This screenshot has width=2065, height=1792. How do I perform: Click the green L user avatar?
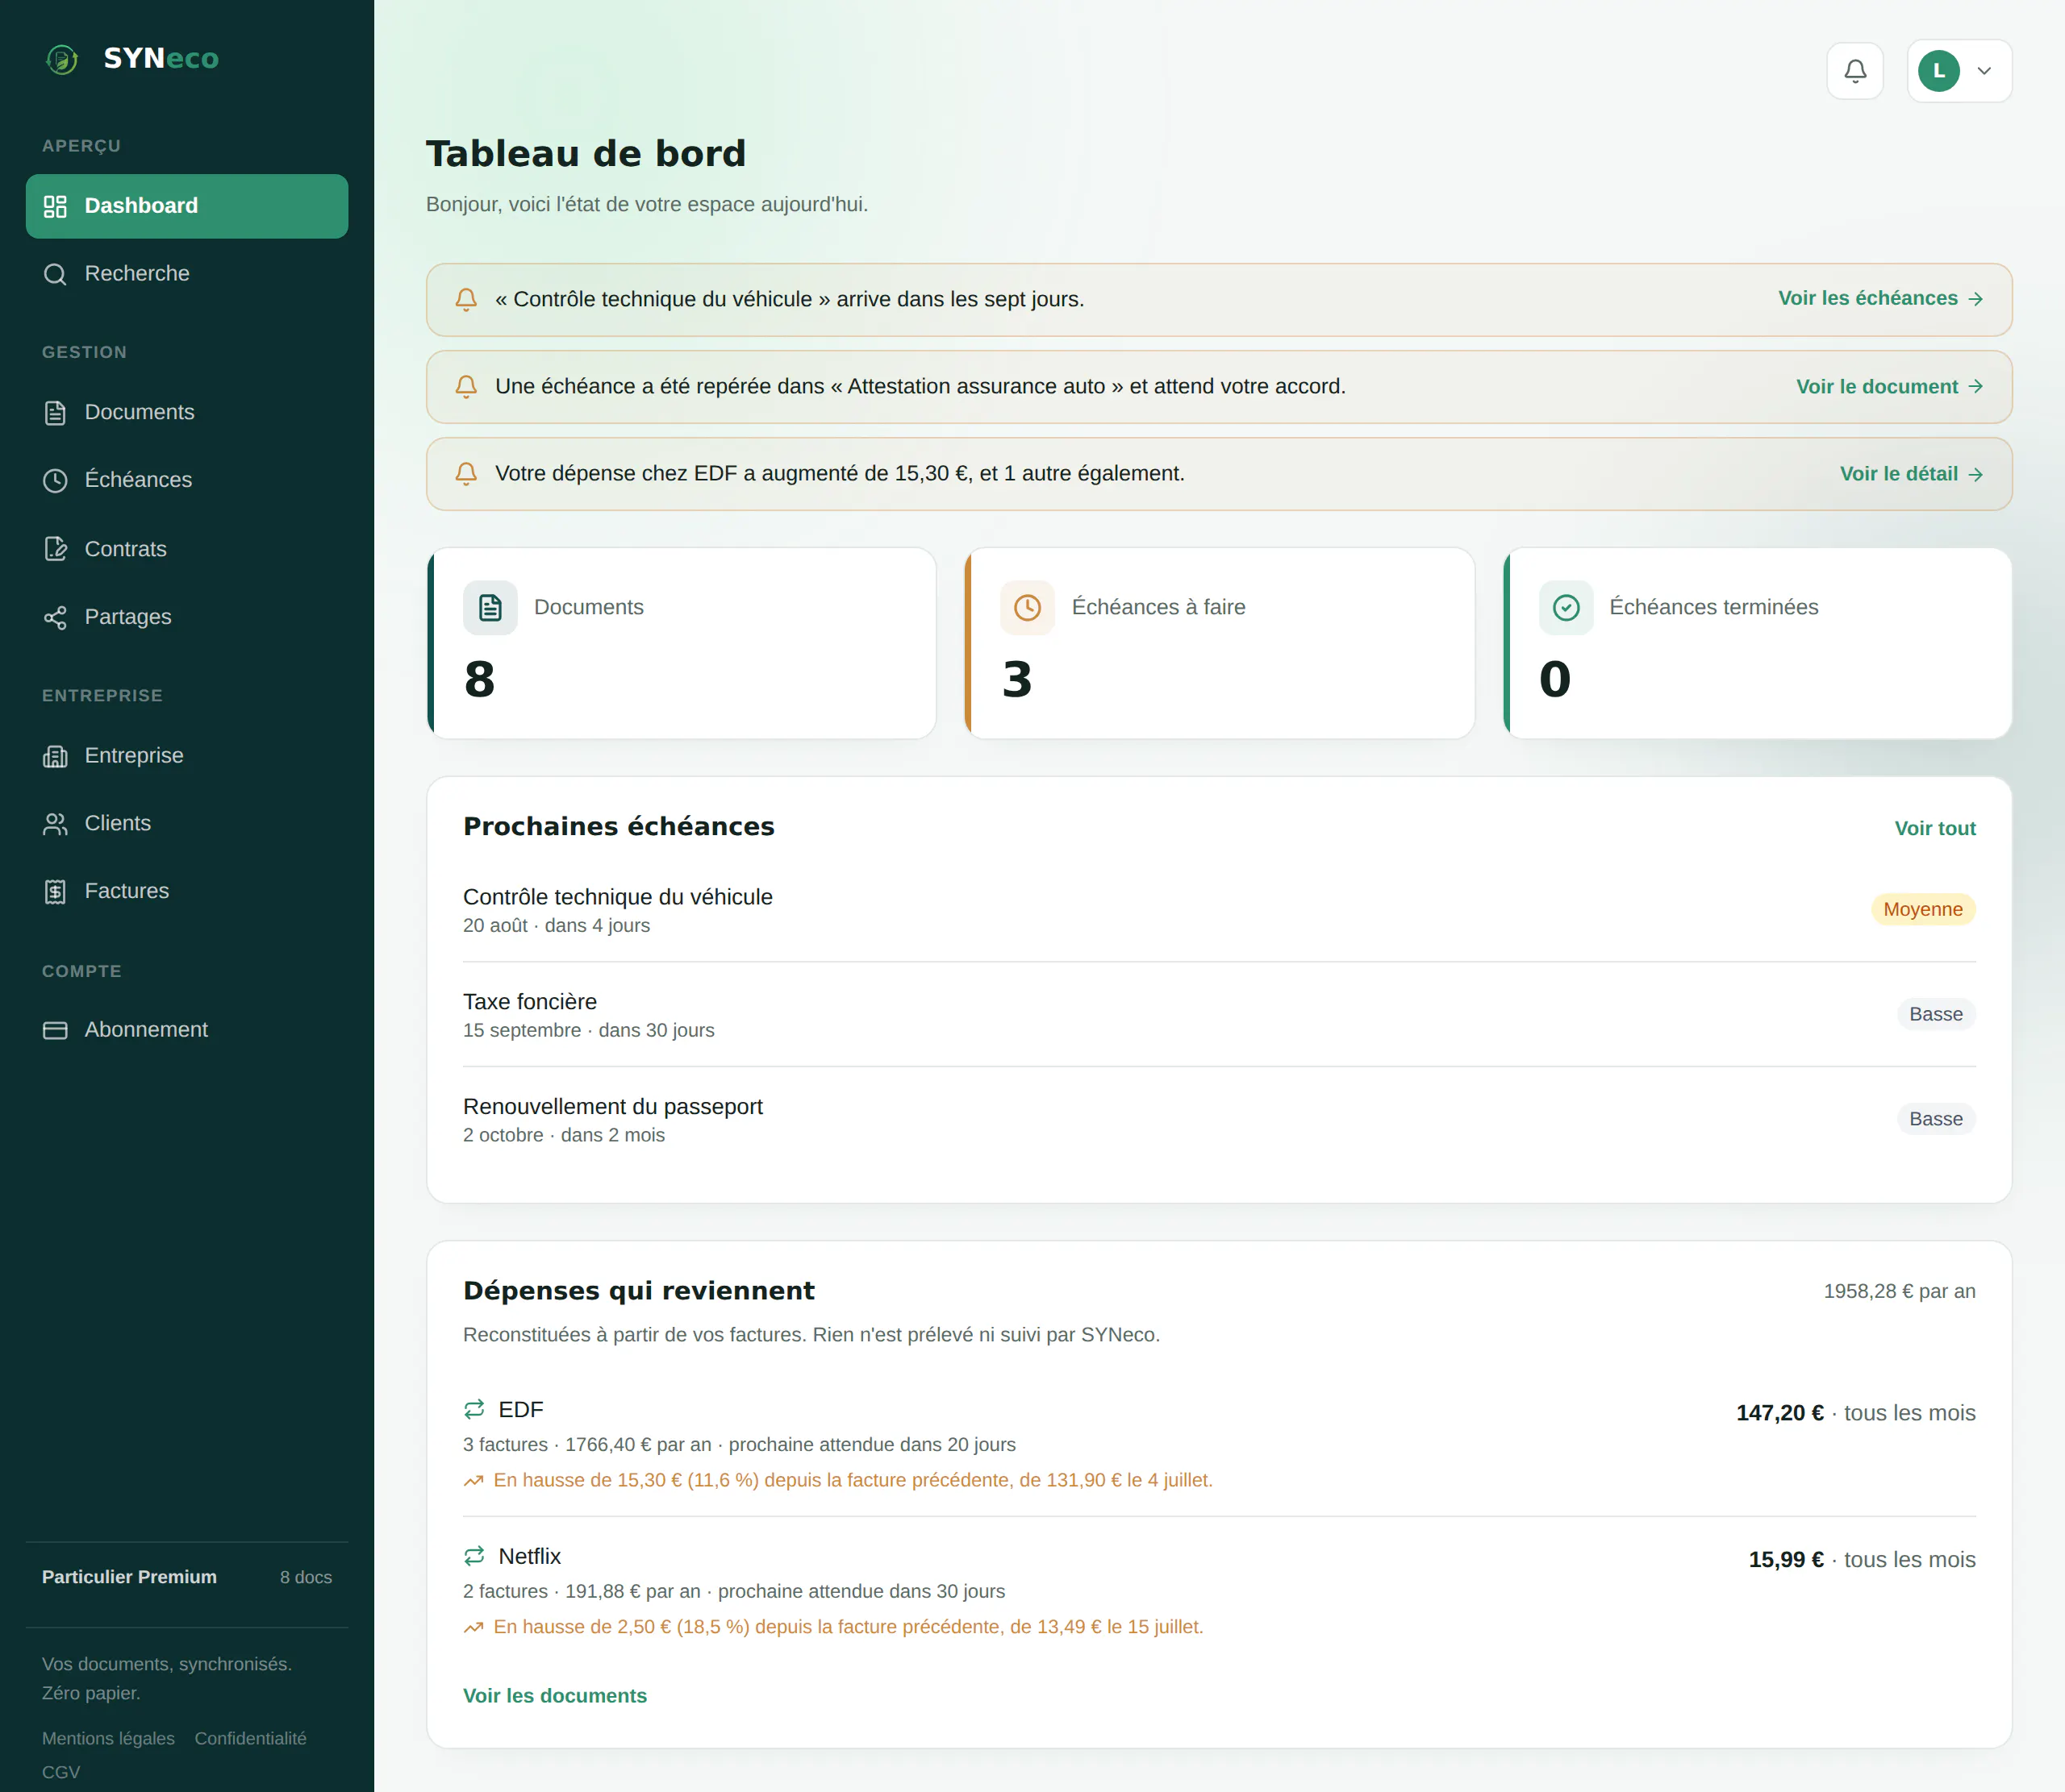coord(1938,71)
